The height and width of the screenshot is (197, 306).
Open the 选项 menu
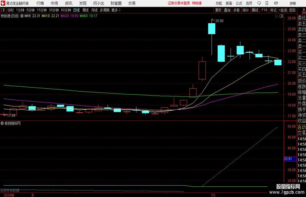(x=249, y=3)
